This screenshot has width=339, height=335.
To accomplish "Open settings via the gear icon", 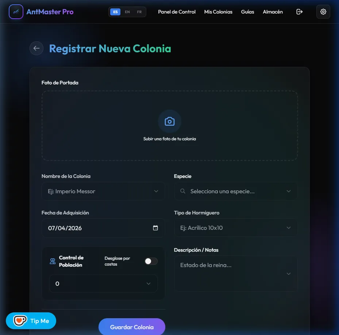I will (323, 12).
